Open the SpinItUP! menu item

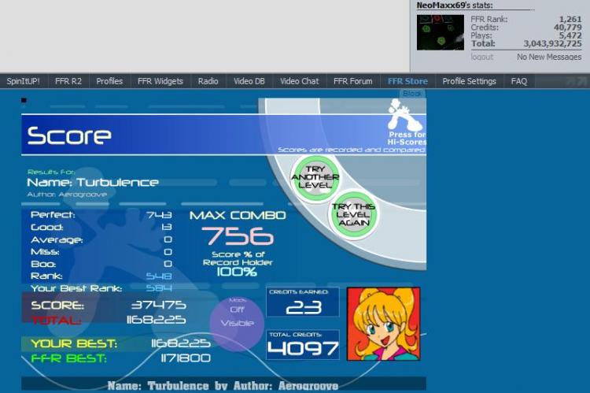(24, 81)
